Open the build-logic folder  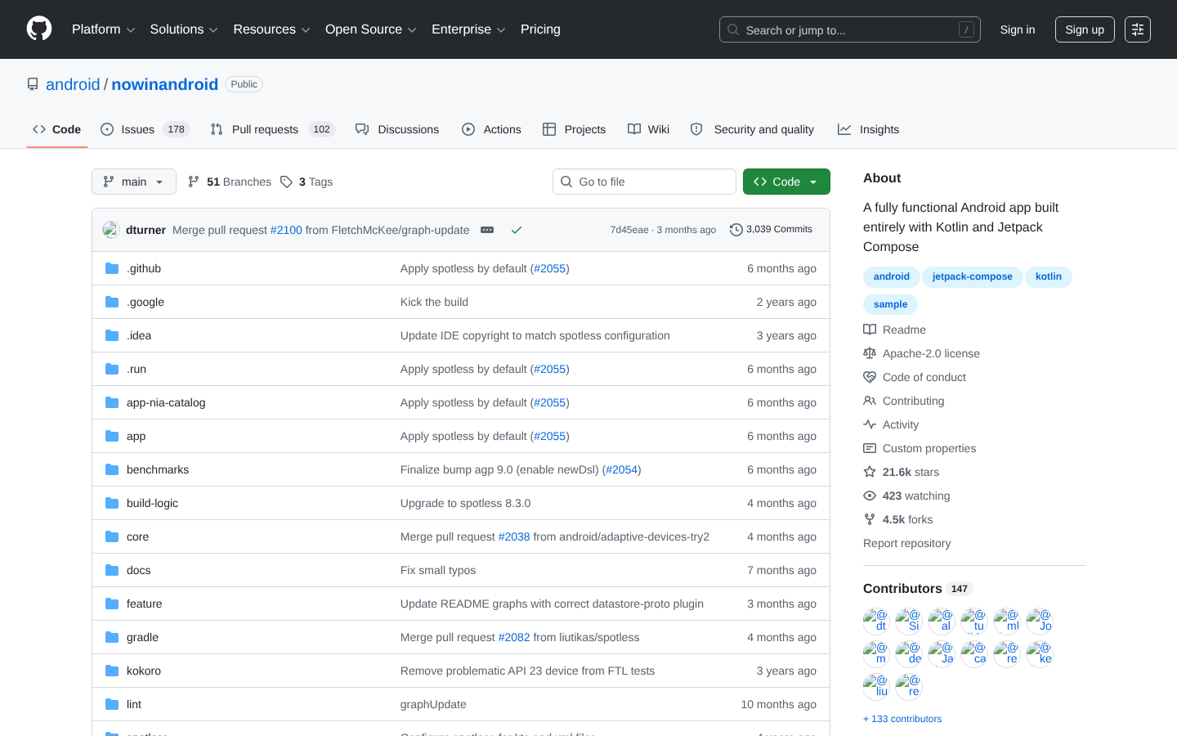coord(152,503)
